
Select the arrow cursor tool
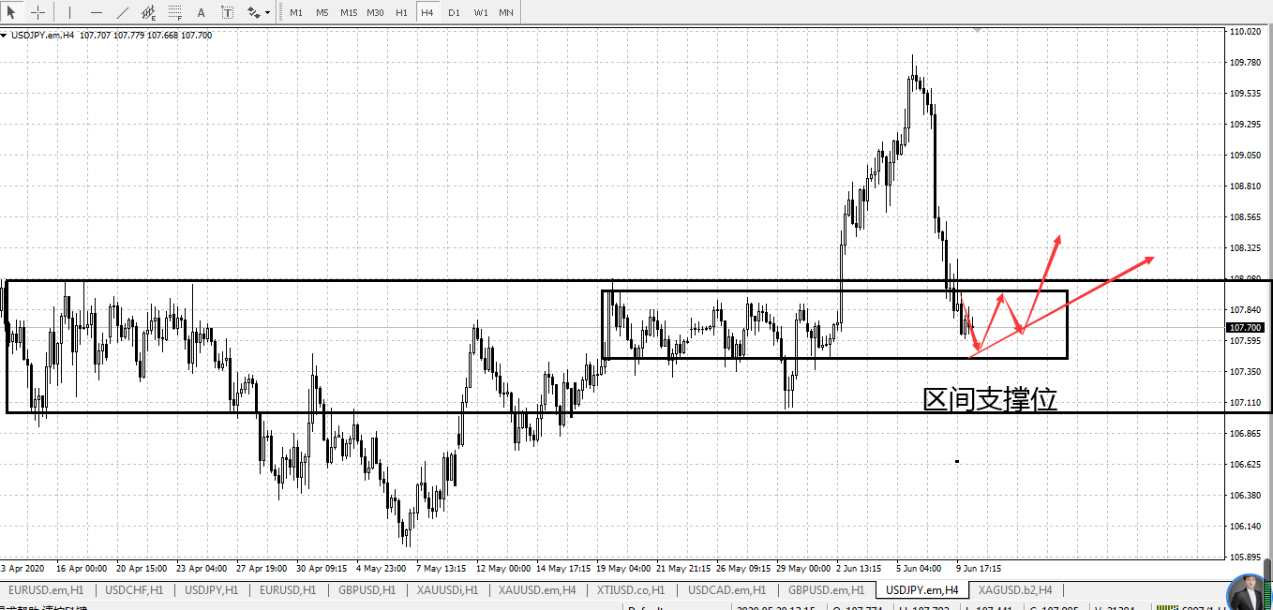click(x=12, y=12)
